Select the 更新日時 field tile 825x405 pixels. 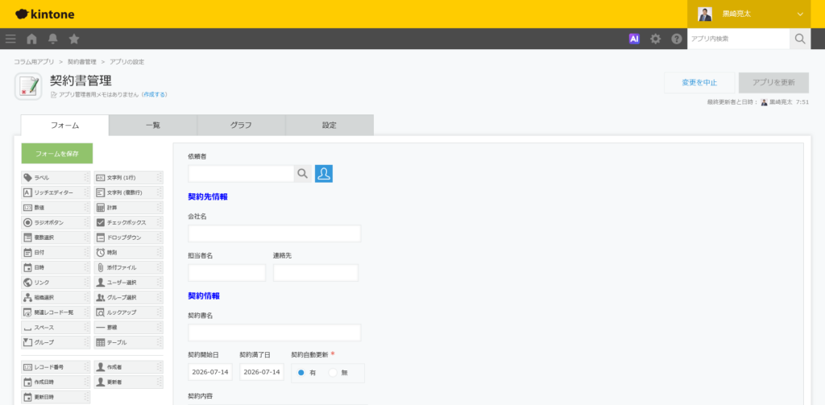[x=56, y=397]
